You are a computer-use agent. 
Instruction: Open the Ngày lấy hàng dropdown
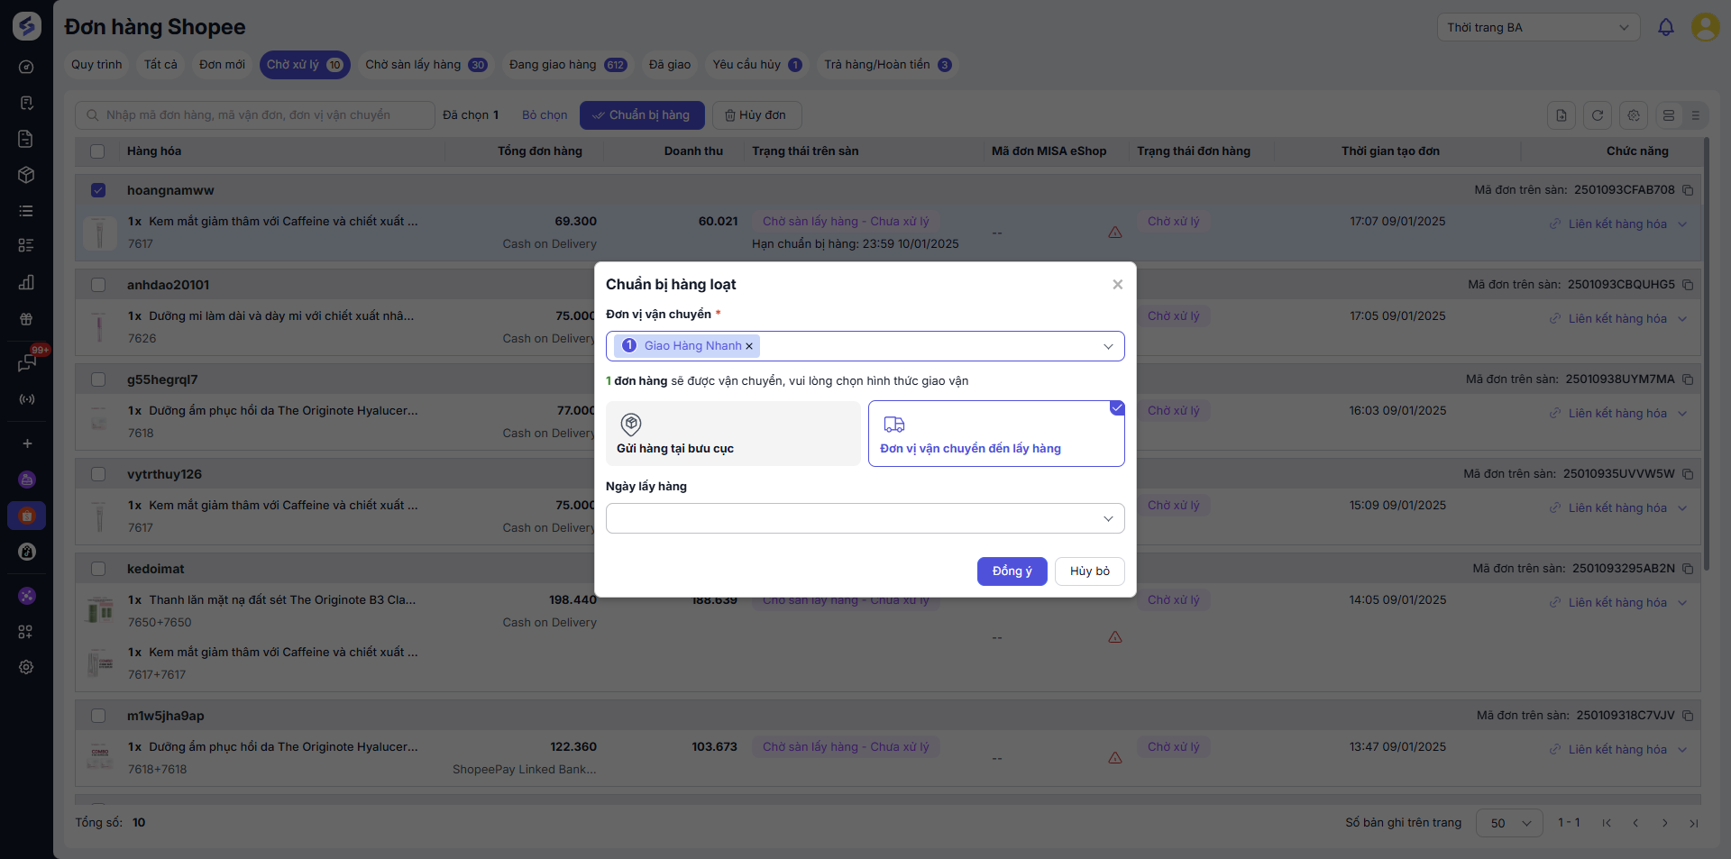pyautogui.click(x=865, y=518)
